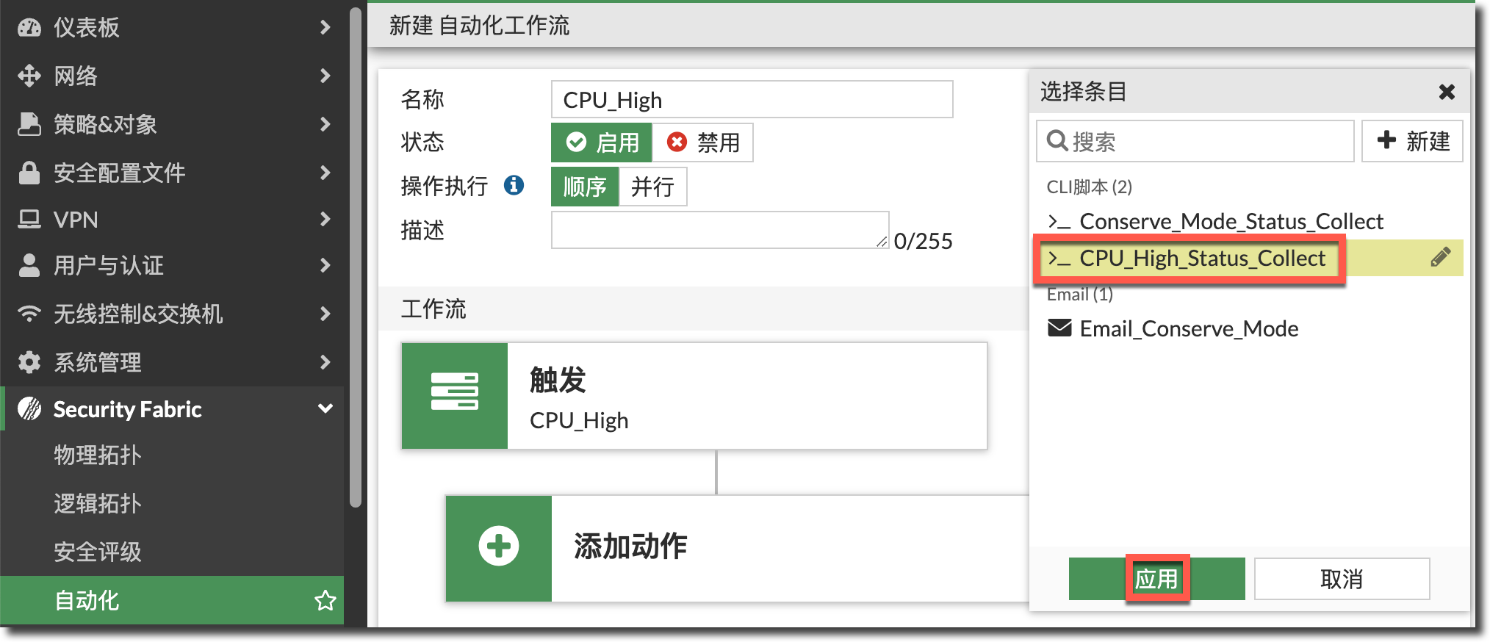1490x642 pixels.
Task: Click the info icon next to 操作执行
Action: point(514,186)
